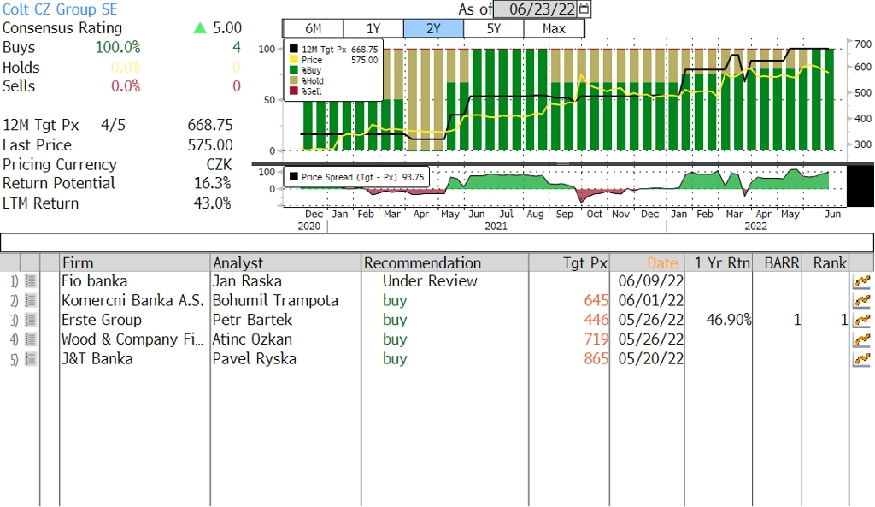The height and width of the screenshot is (507, 875).
Task: Click the Colt CZ Group SE title link
Action: [x=60, y=9]
